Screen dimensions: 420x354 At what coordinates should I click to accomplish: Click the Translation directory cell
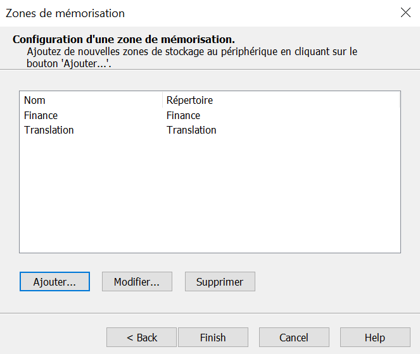(191, 130)
